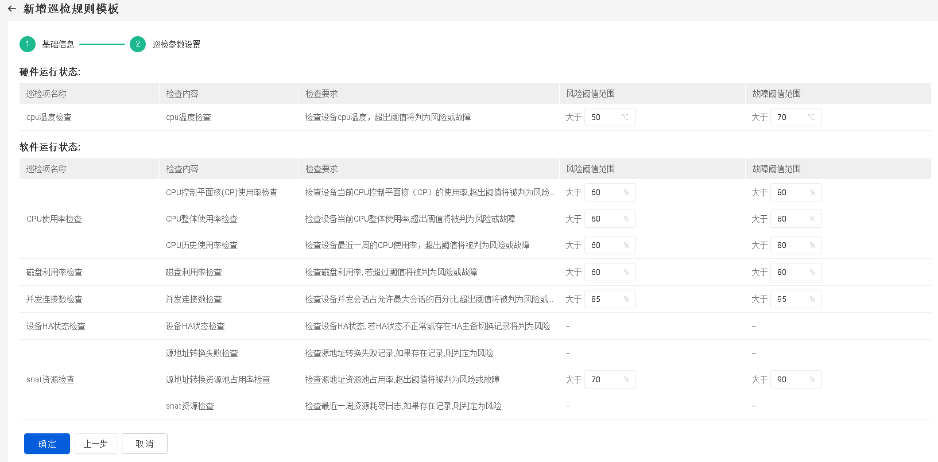Focus CPU控制平面核 risk threshold input
Viewport: 938px width, 462px height.
pos(603,192)
